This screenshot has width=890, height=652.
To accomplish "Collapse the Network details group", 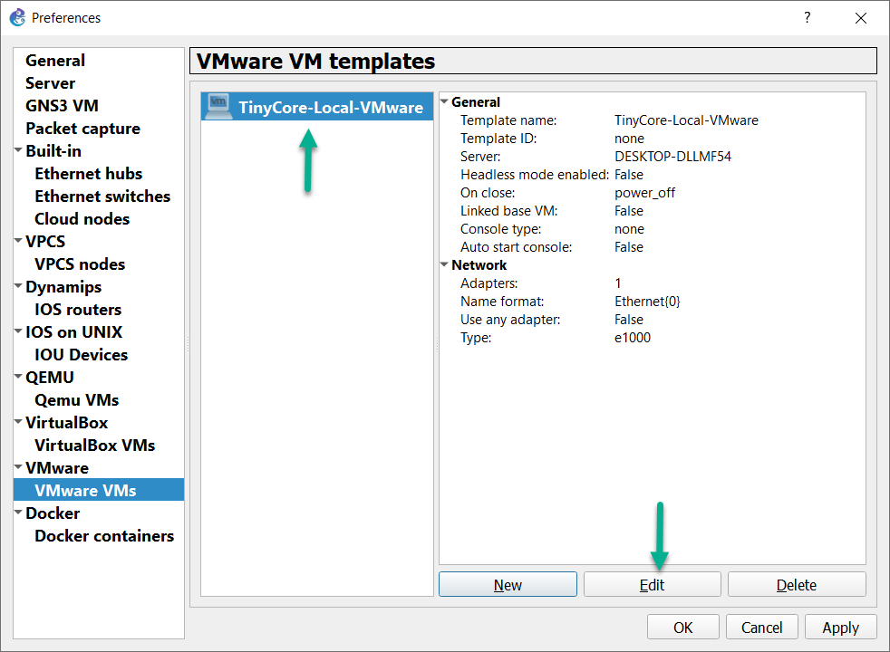I will coord(444,264).
